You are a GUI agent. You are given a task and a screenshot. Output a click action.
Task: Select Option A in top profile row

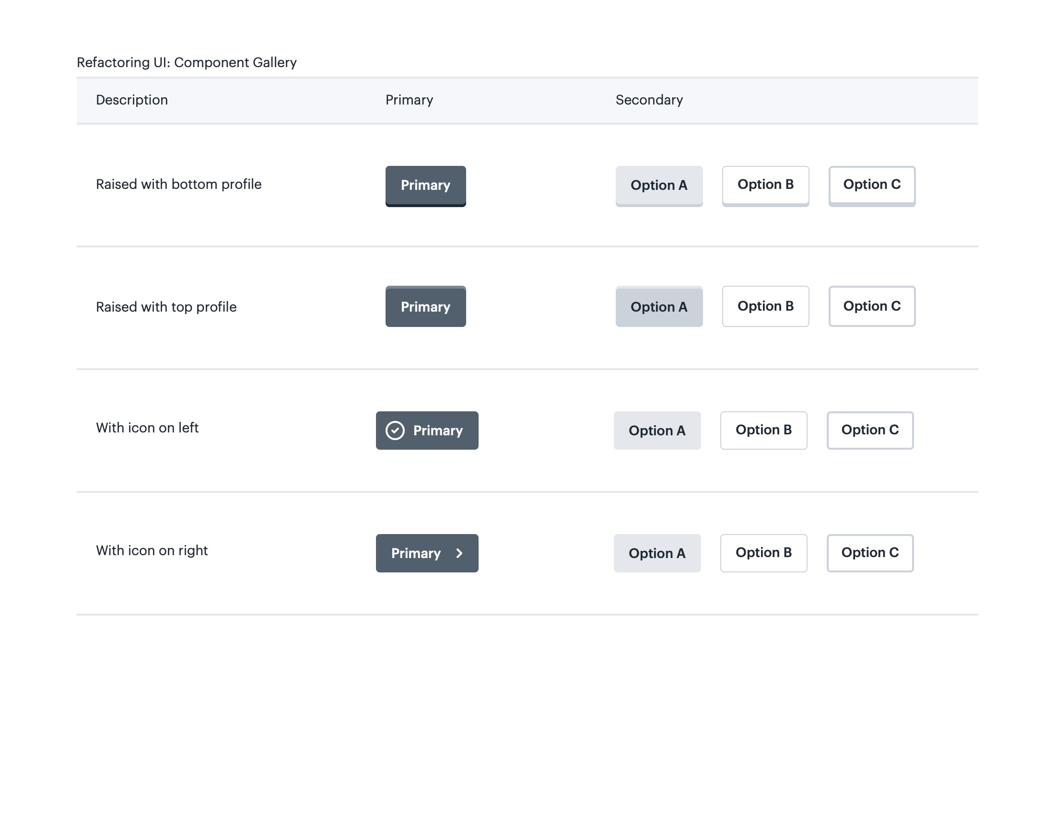[x=658, y=307]
